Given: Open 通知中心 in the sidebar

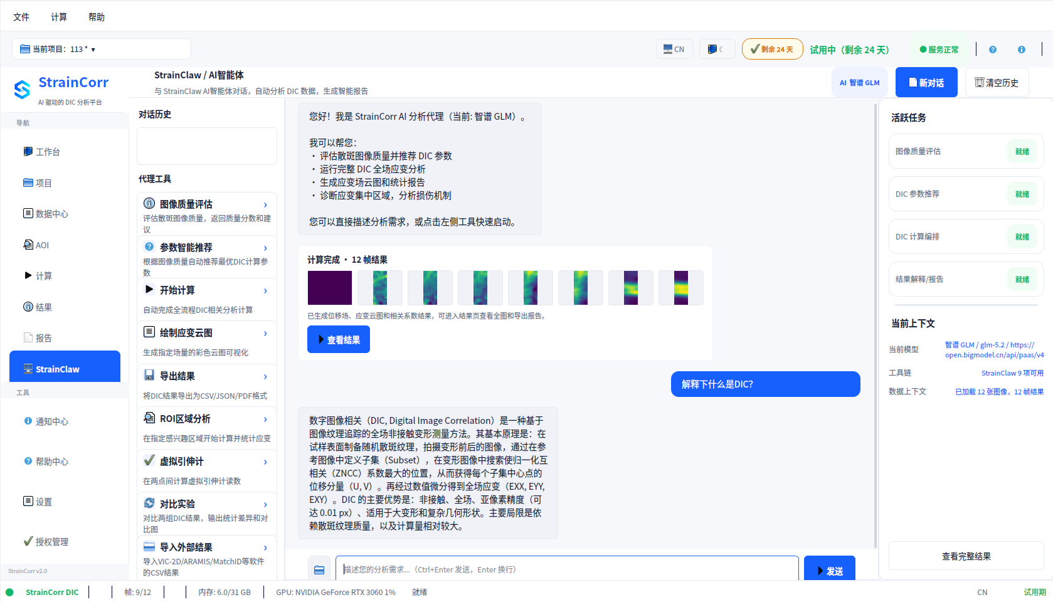Looking at the screenshot, I should click(65, 421).
